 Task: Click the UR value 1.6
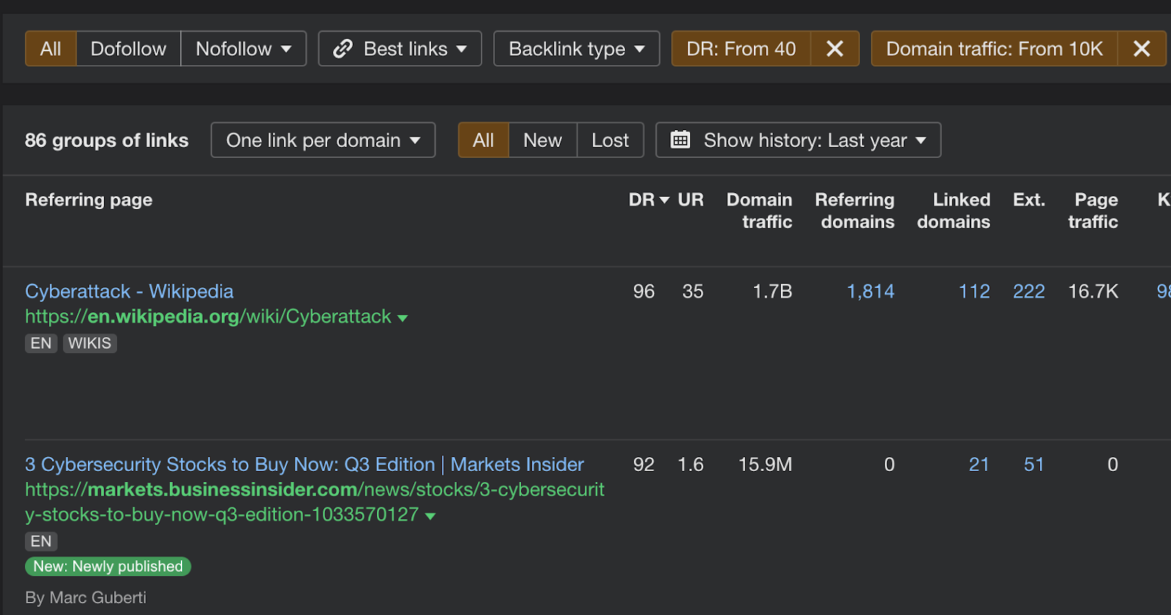(x=690, y=464)
